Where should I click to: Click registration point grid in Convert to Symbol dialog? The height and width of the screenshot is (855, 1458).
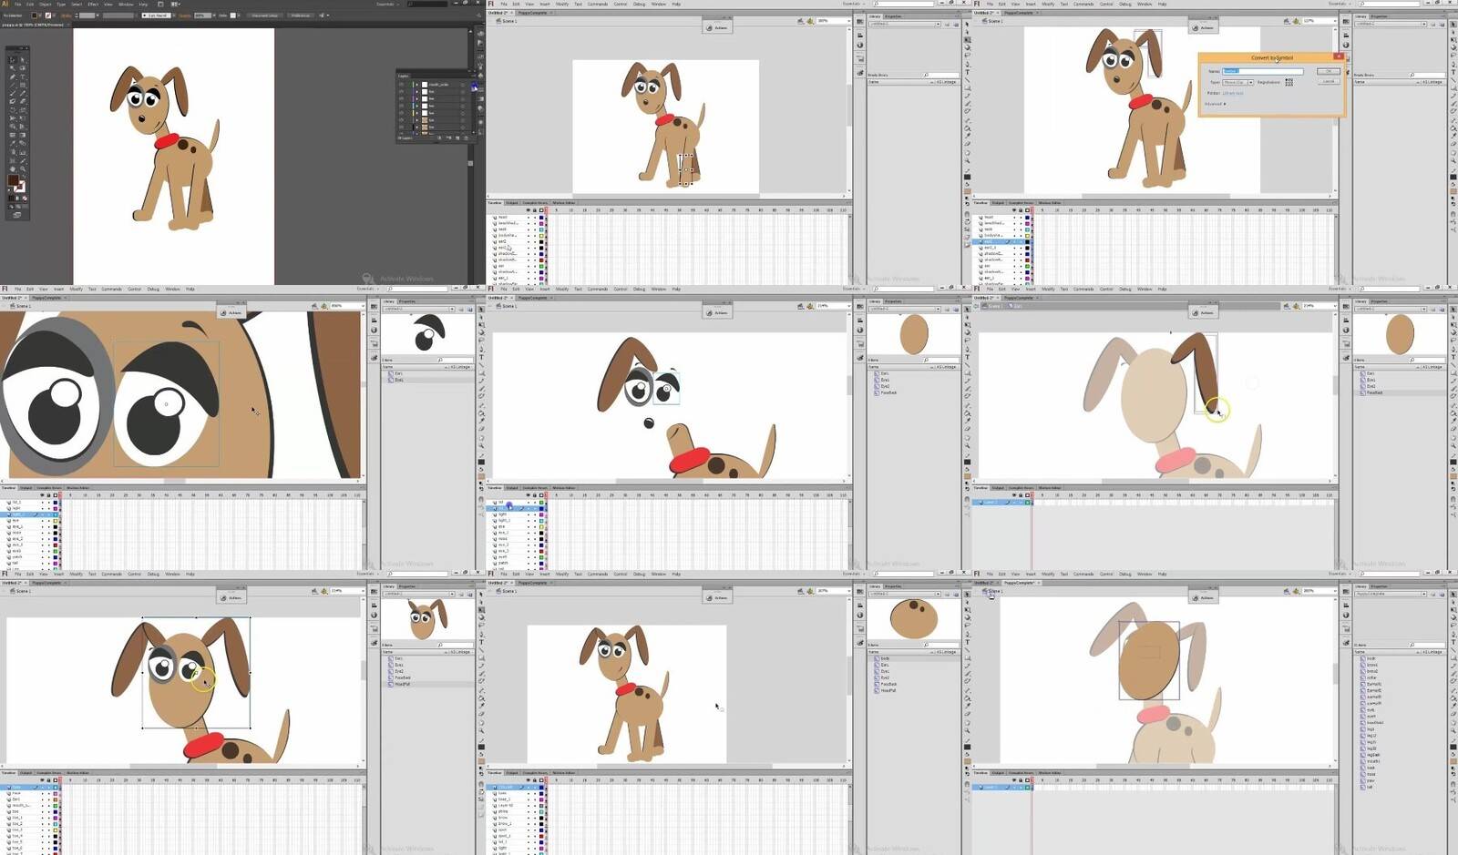1289,82
